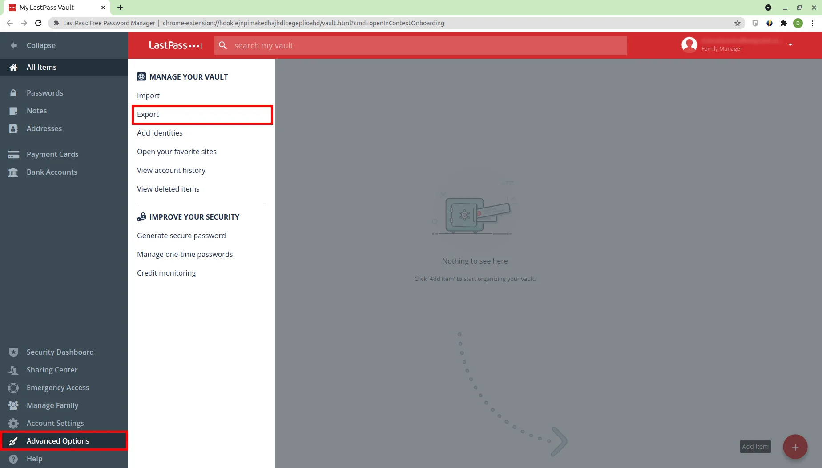Bookmark this page with star icon
822x468 pixels.
(x=737, y=23)
